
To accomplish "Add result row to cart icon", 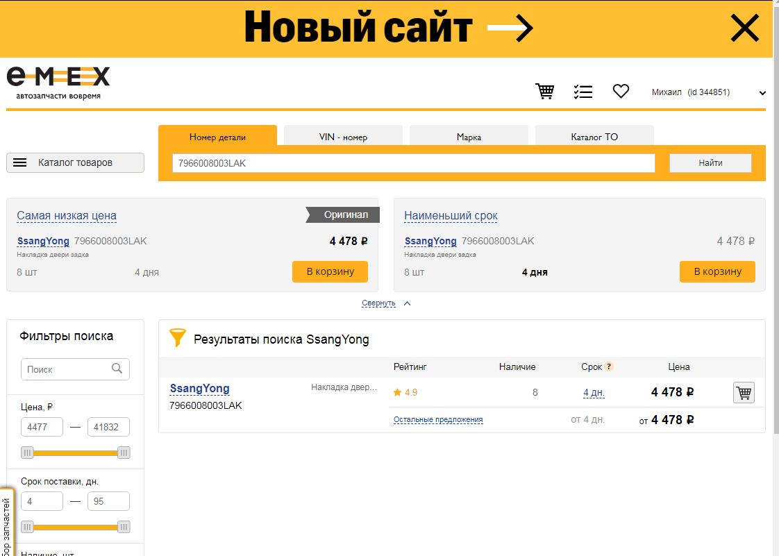I will click(x=744, y=393).
